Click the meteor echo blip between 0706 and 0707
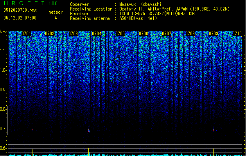 click(153, 129)
